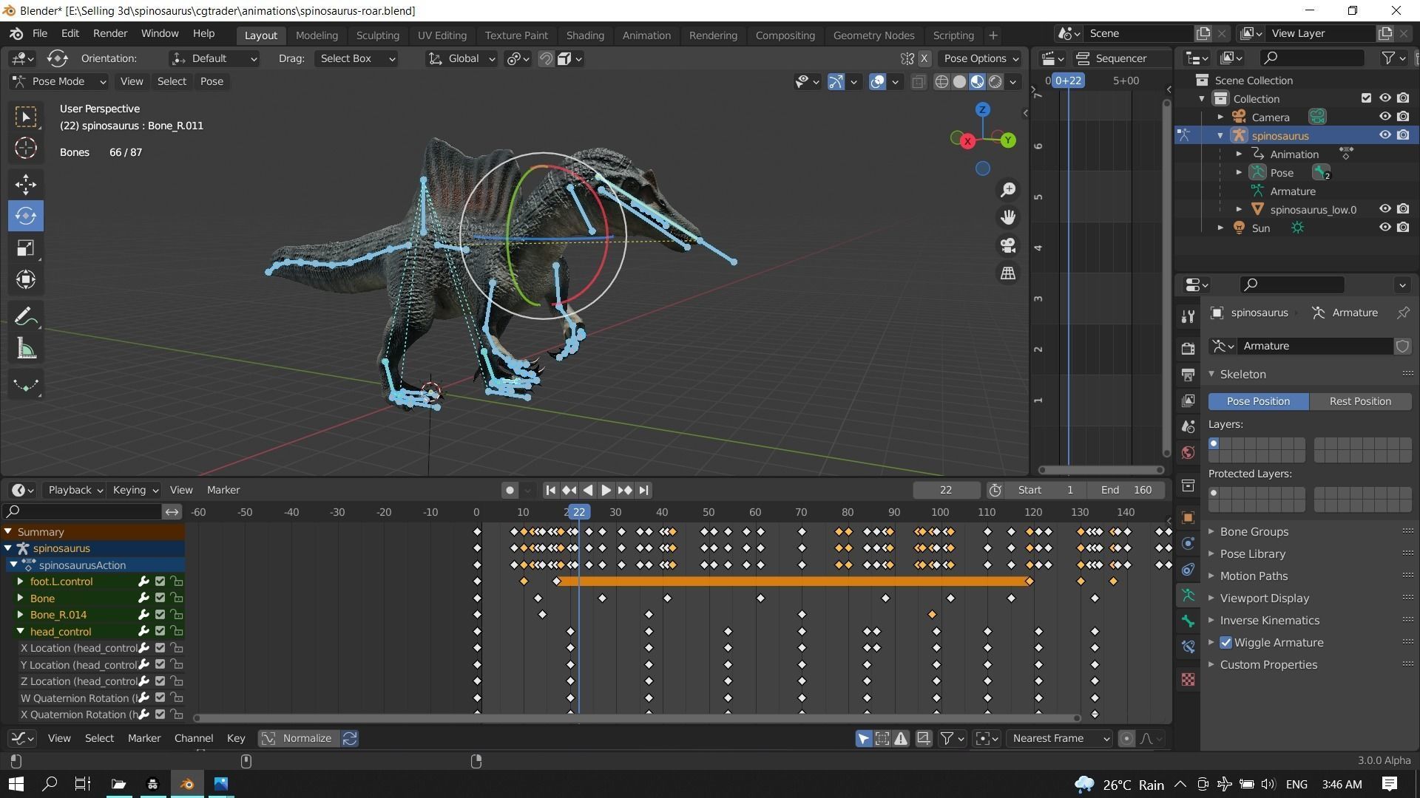Viewport: 1420px width, 798px height.
Task: Select the Annotate tool
Action: coord(26,317)
